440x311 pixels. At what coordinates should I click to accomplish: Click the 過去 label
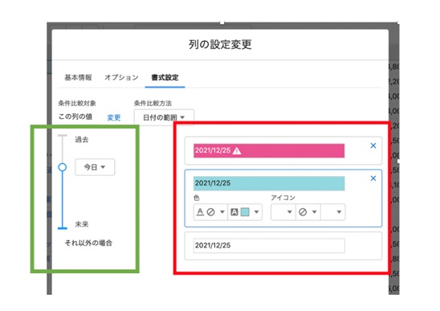[82, 139]
